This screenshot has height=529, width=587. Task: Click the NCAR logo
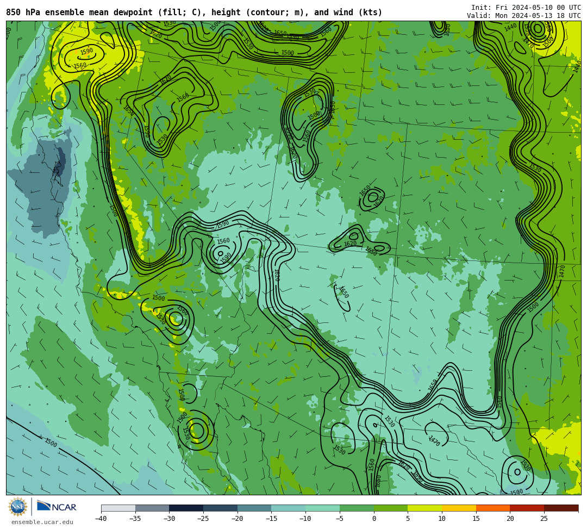[x=57, y=507]
